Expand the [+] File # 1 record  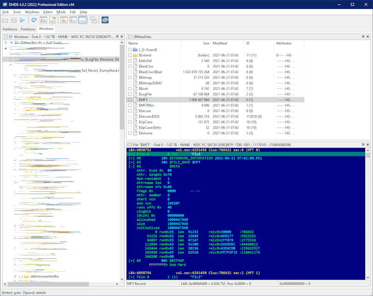[x=131, y=277]
